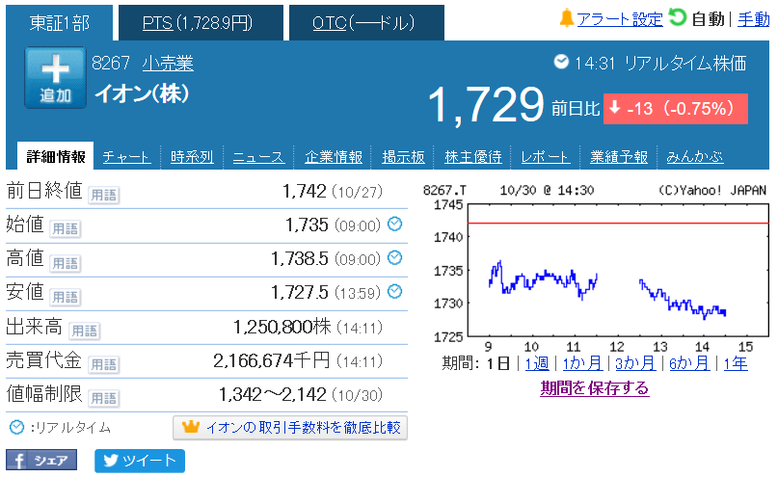Click the 用語 glossary badge beside 始値

pos(65,228)
